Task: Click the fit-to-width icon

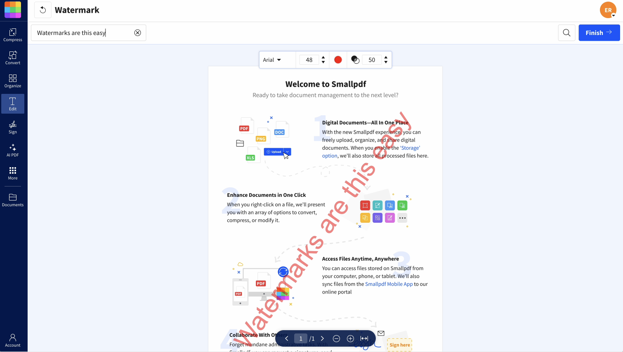Action: pos(364,338)
